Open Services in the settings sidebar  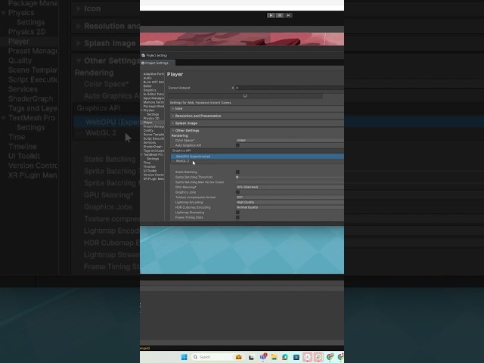coord(150,143)
